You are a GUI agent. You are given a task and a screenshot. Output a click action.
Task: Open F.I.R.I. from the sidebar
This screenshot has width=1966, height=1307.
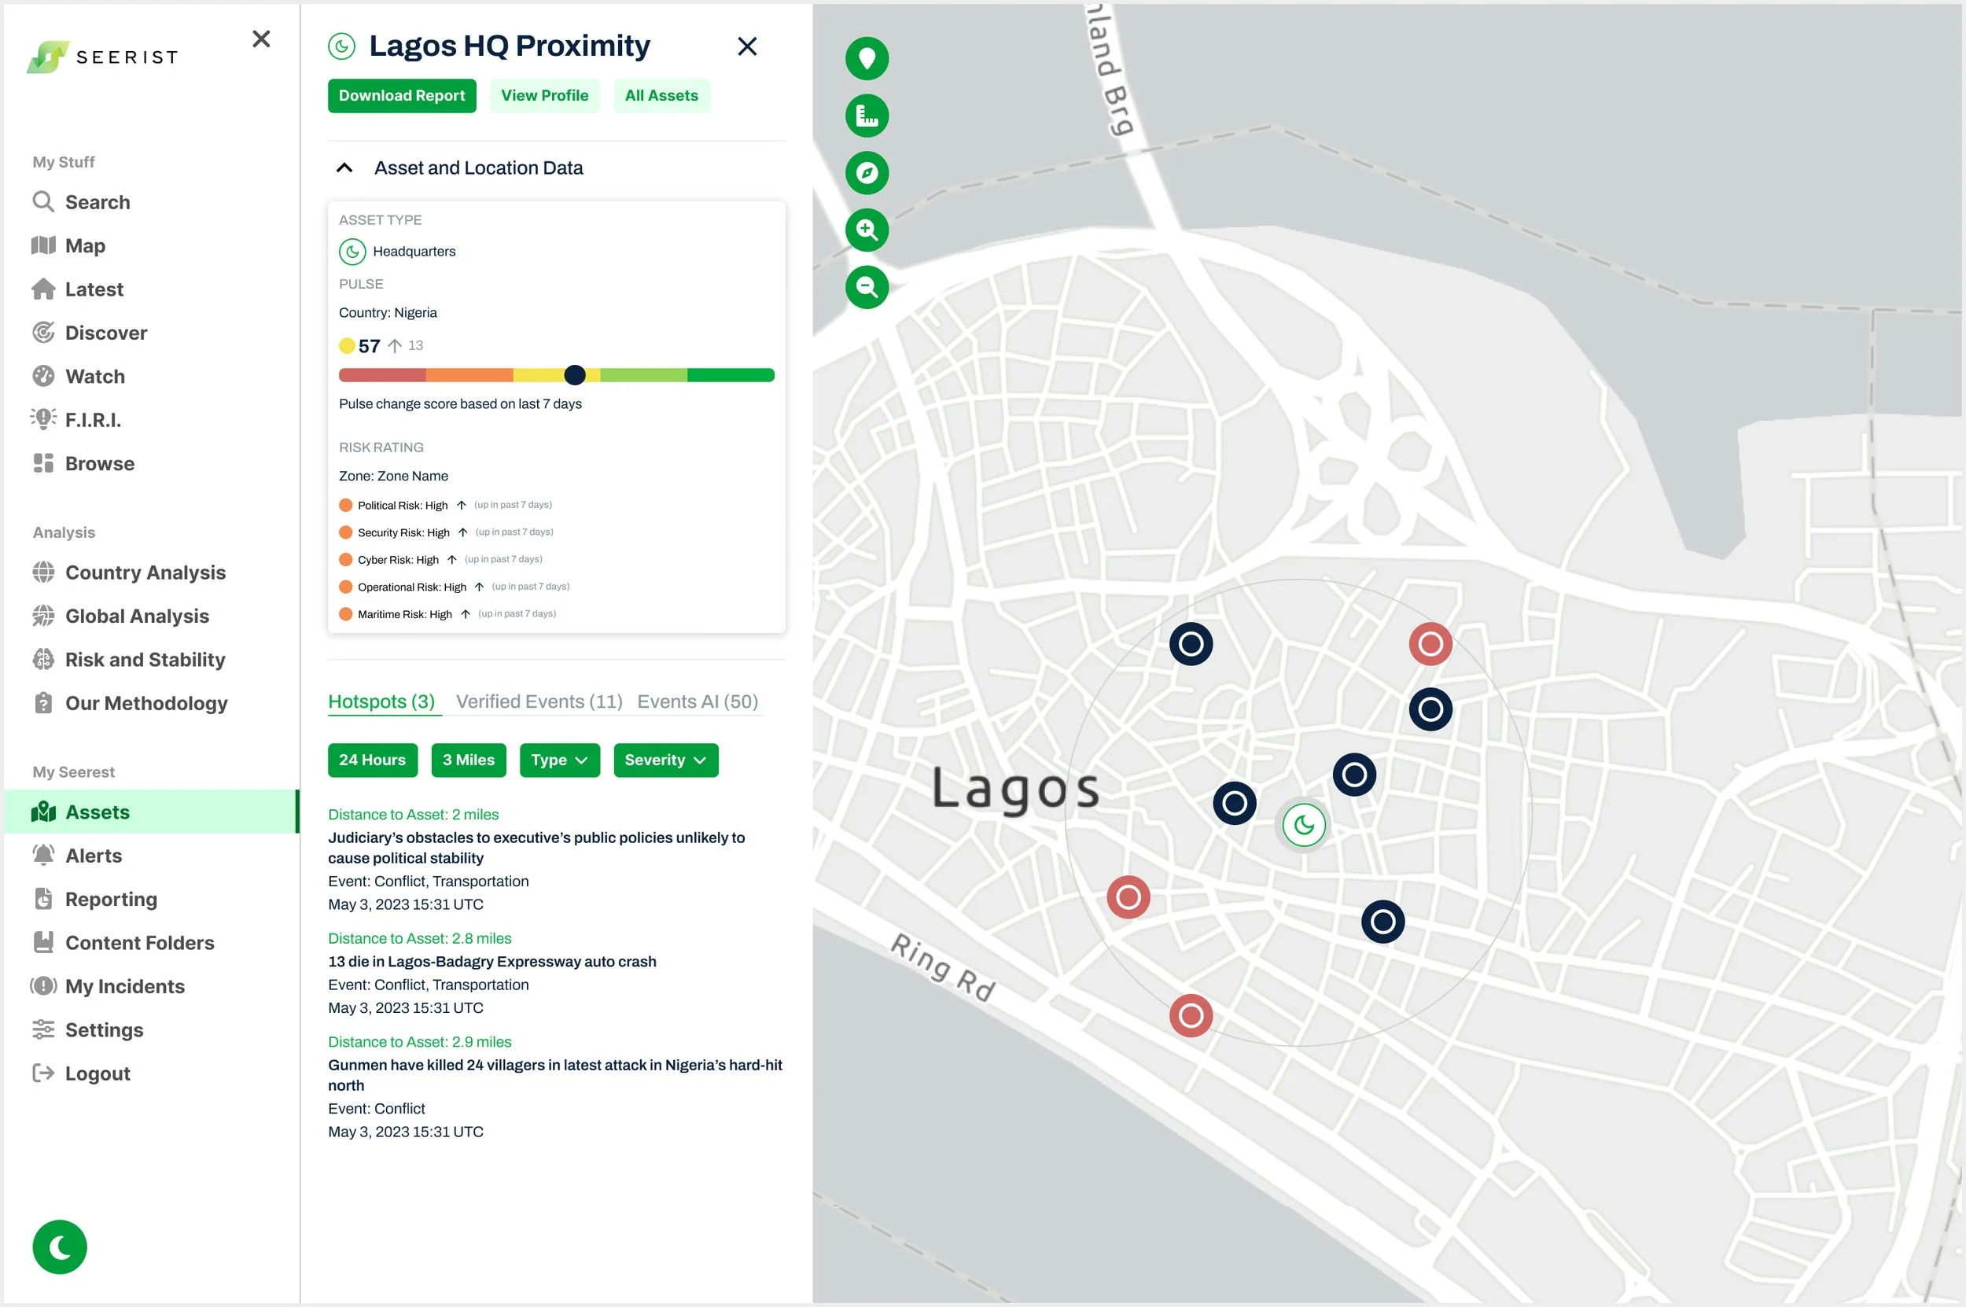(x=93, y=420)
